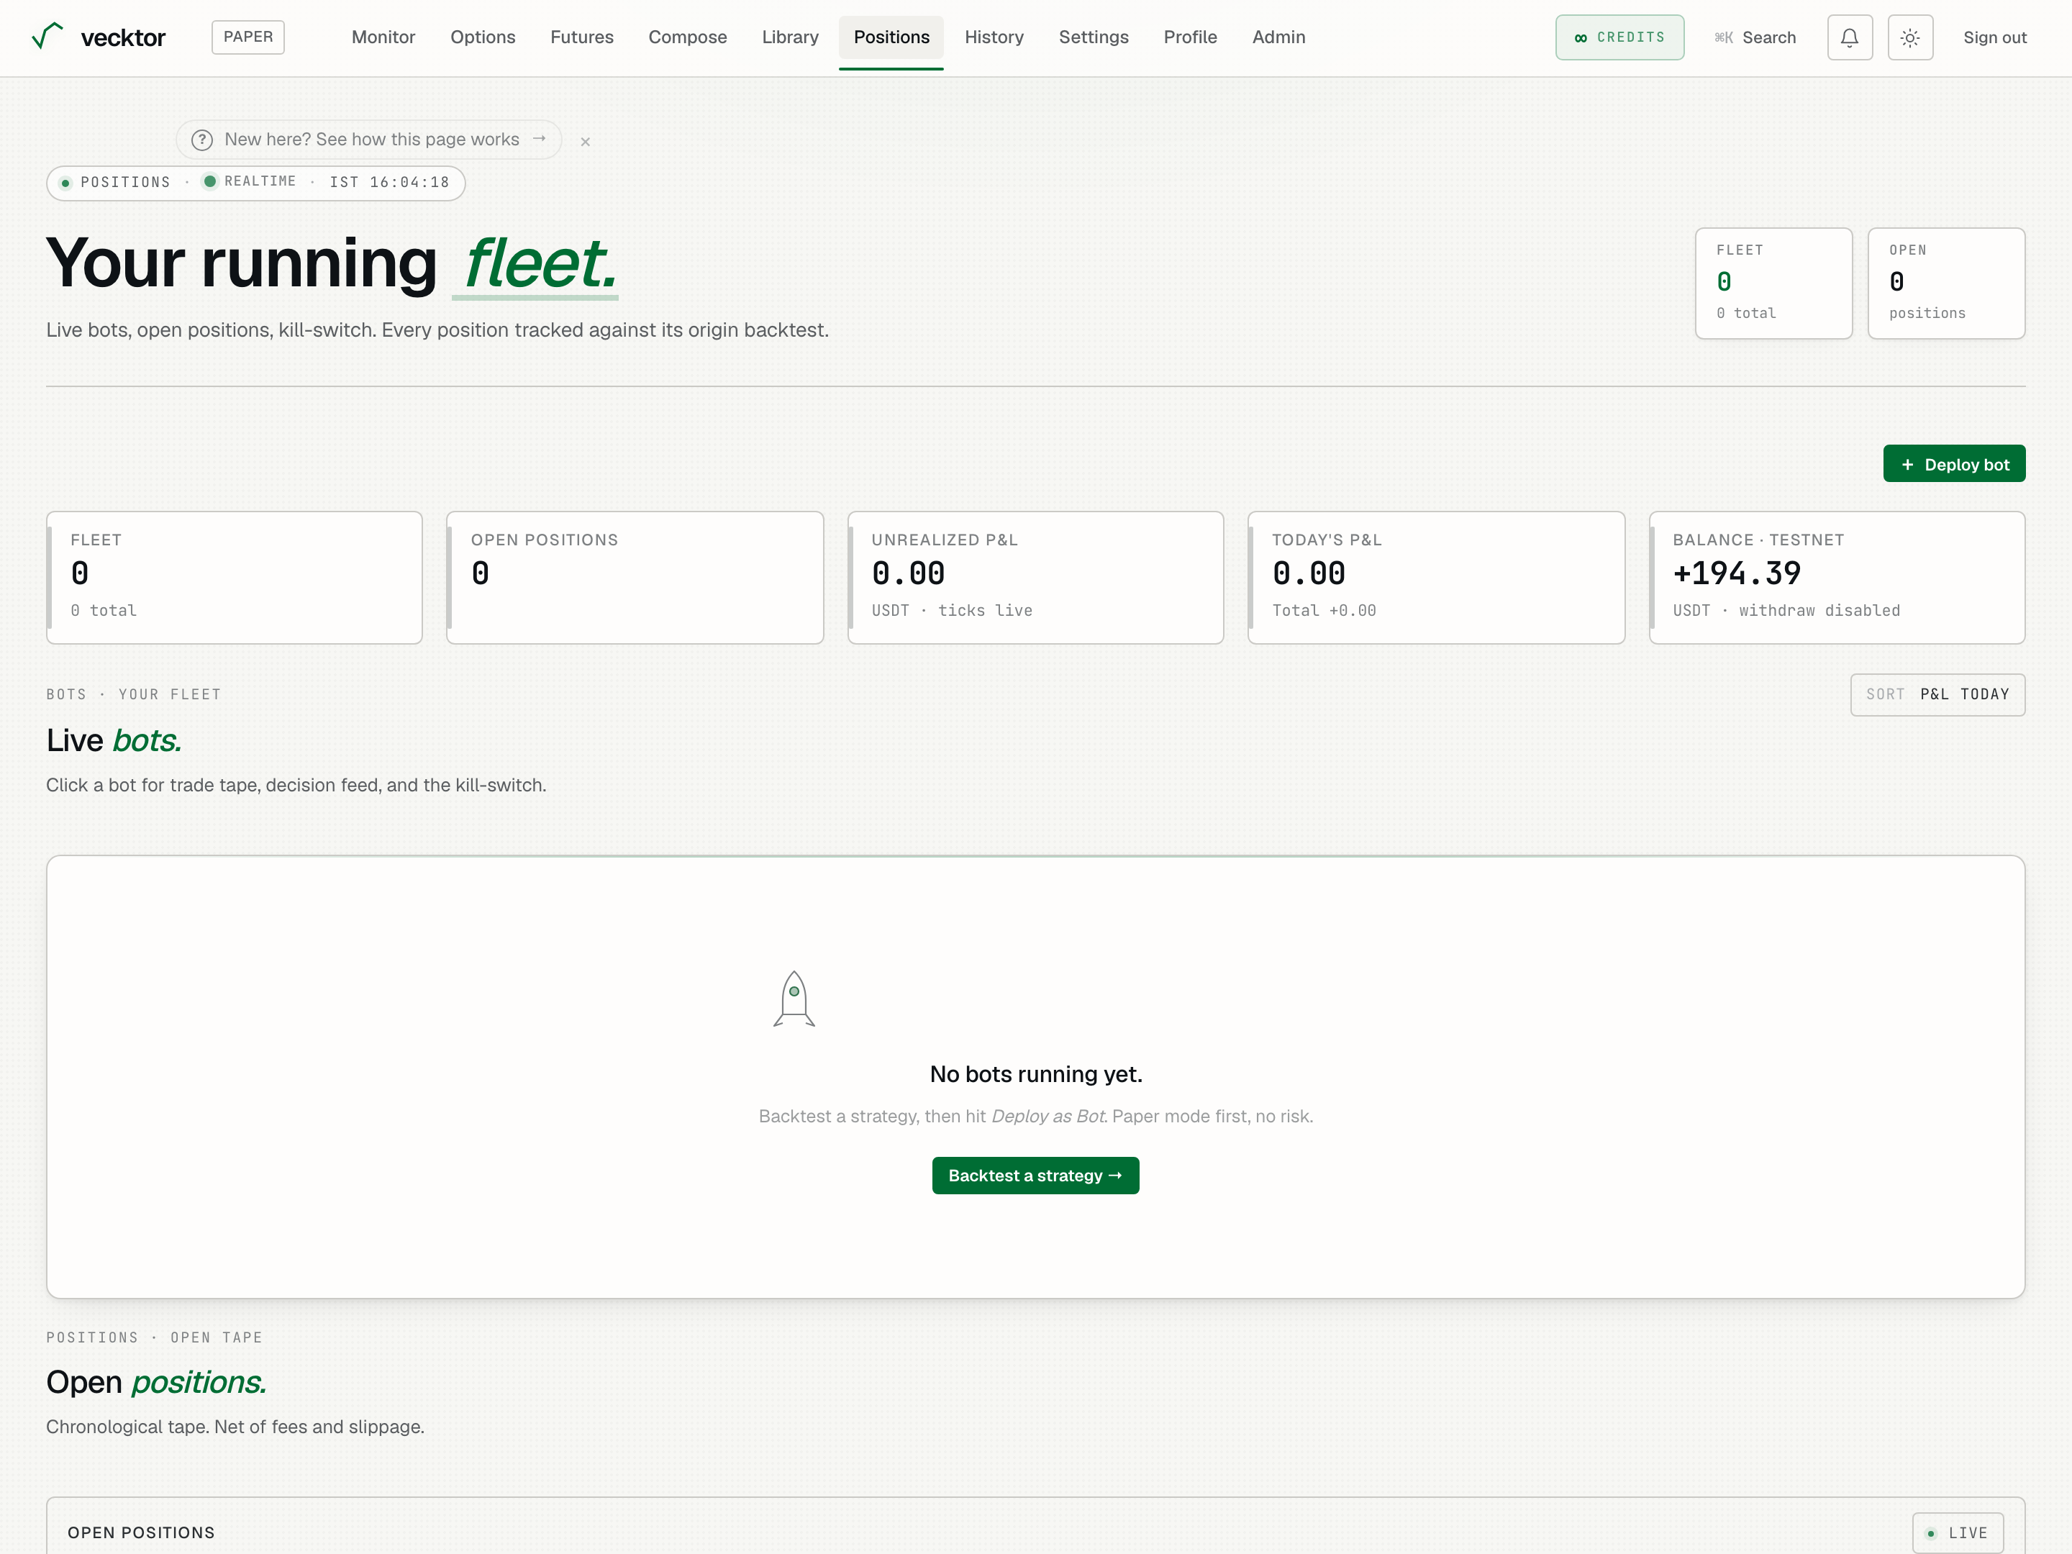This screenshot has height=1554, width=2072.
Task: Open the ⌘K Search box
Action: pos(1755,37)
